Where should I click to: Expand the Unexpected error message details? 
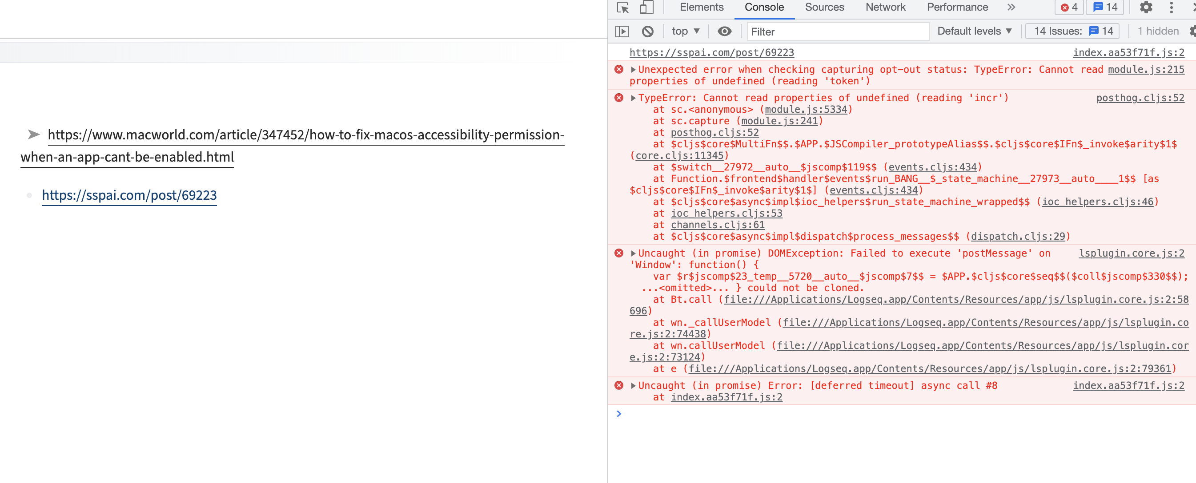[x=633, y=70]
